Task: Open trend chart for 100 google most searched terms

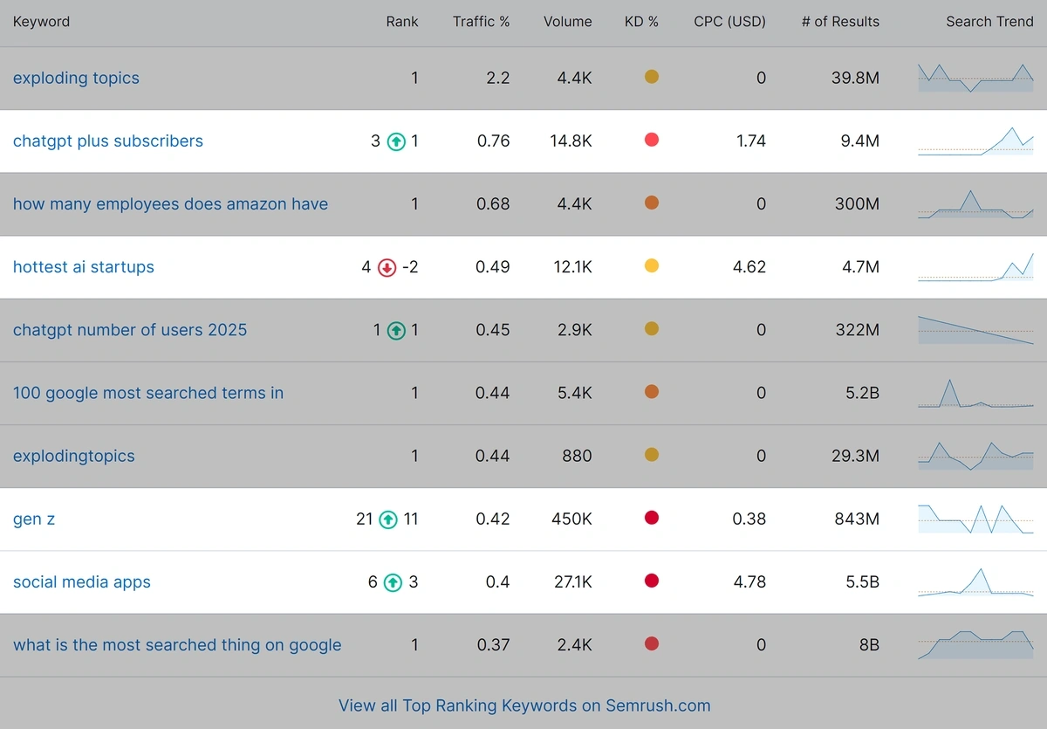Action: (x=975, y=393)
